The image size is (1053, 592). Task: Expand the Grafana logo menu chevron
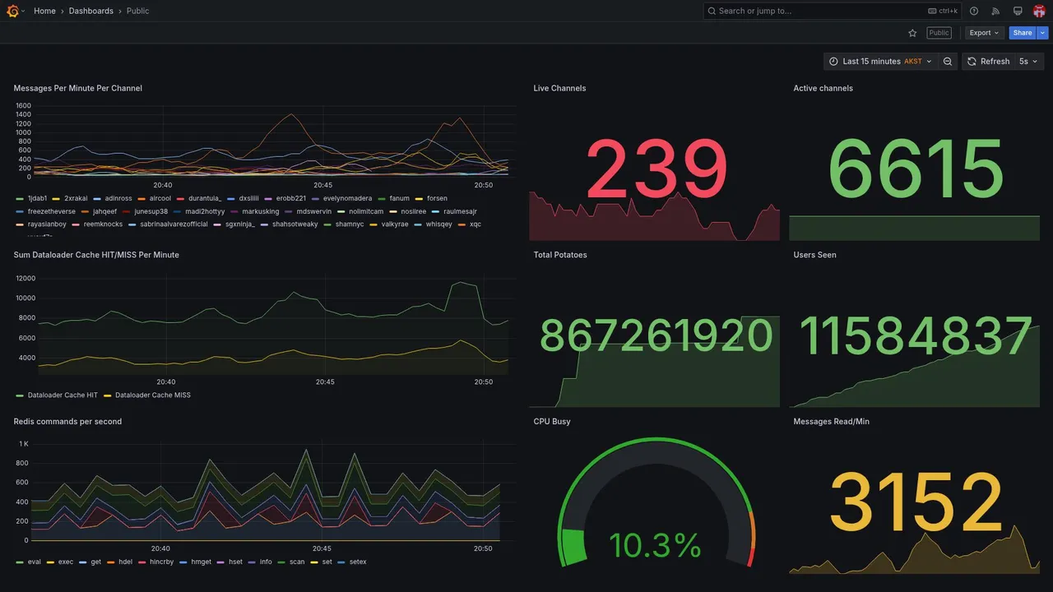tap(23, 12)
